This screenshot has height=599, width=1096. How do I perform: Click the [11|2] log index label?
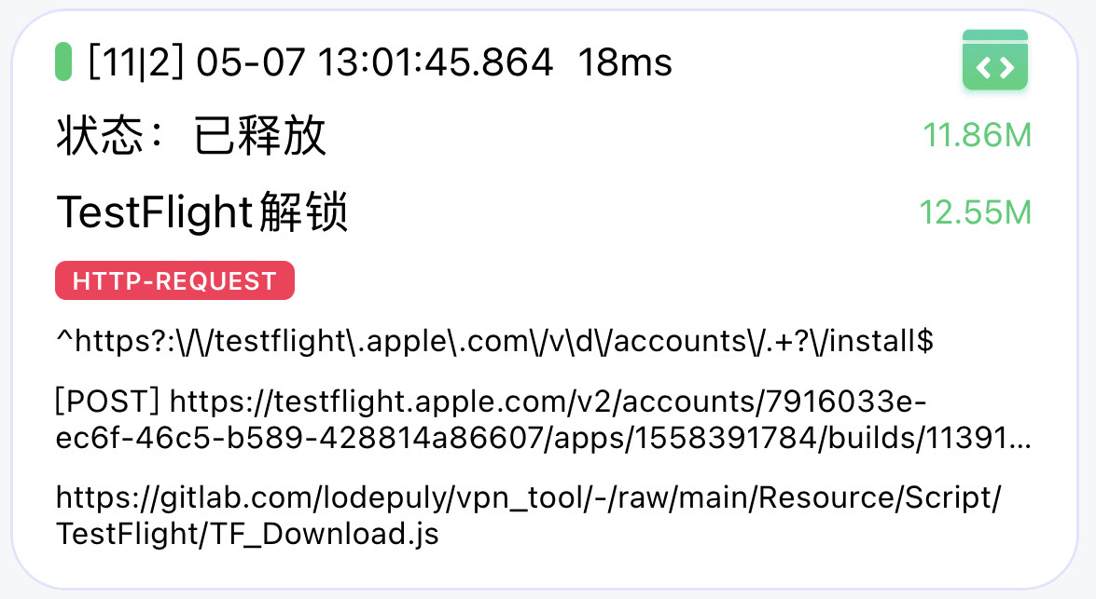click(135, 62)
